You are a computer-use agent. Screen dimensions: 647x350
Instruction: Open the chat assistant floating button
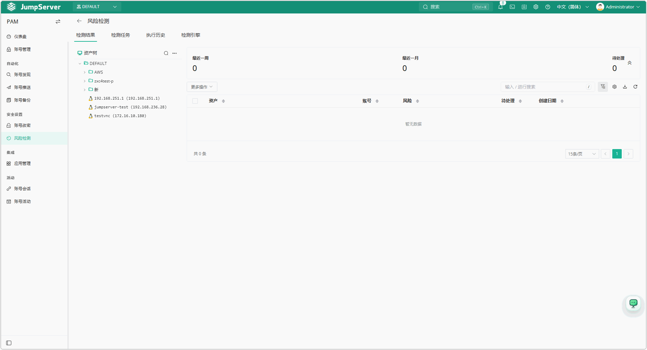634,304
